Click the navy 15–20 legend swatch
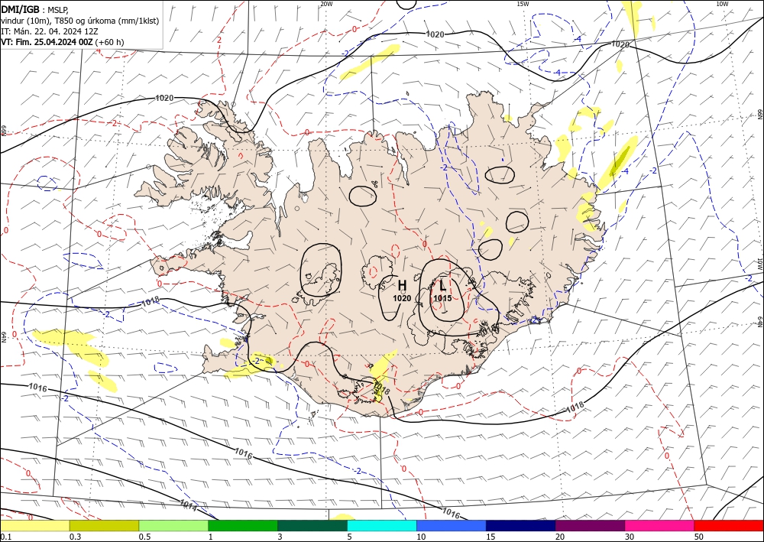 click(x=521, y=525)
